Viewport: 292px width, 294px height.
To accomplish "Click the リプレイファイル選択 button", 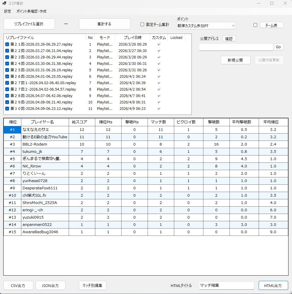I will click(x=29, y=24).
